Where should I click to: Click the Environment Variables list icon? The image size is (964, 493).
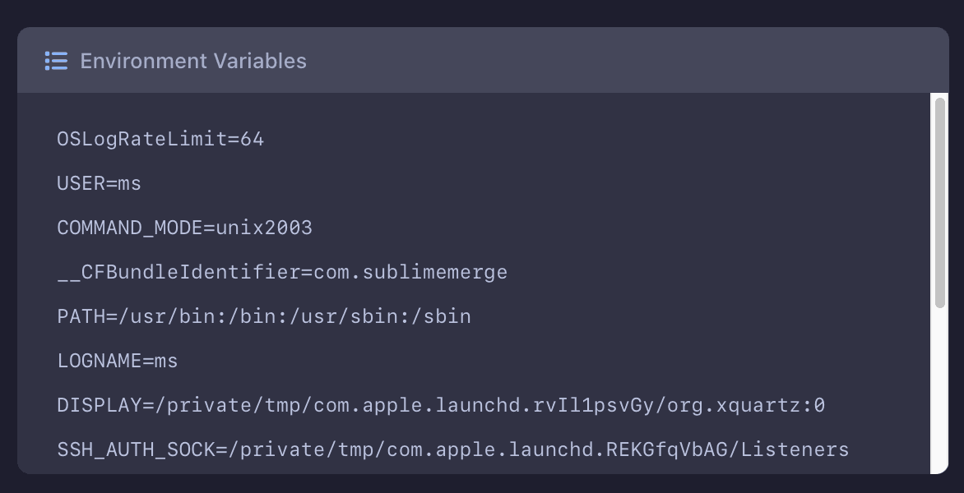(x=56, y=61)
